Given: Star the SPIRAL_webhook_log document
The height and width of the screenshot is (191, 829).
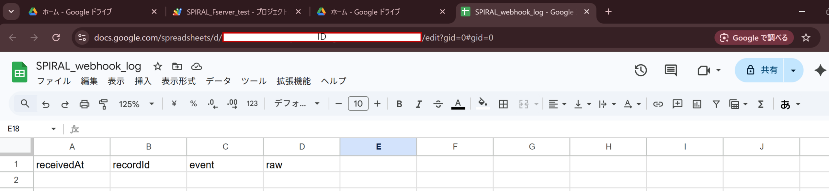Looking at the screenshot, I should click(x=158, y=67).
